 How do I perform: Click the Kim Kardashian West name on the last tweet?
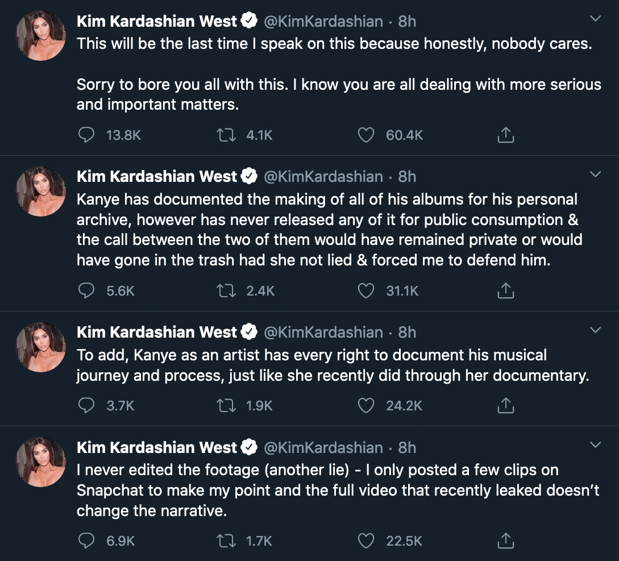click(x=157, y=448)
